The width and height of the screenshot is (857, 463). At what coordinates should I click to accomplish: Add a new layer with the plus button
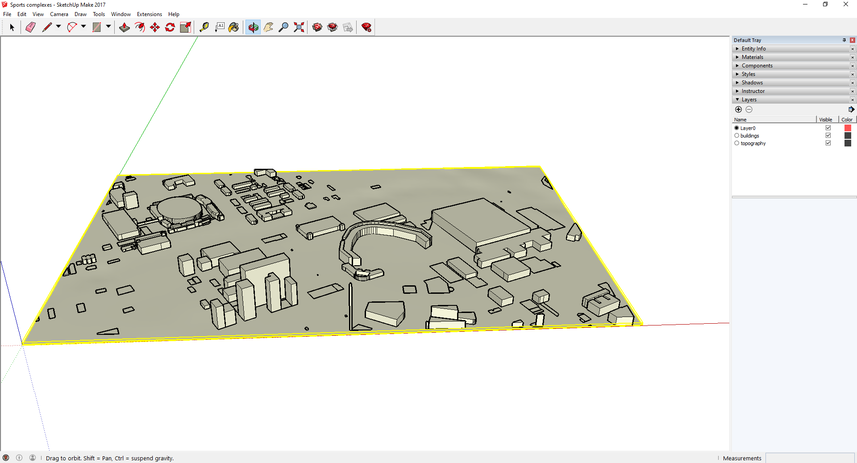(739, 109)
